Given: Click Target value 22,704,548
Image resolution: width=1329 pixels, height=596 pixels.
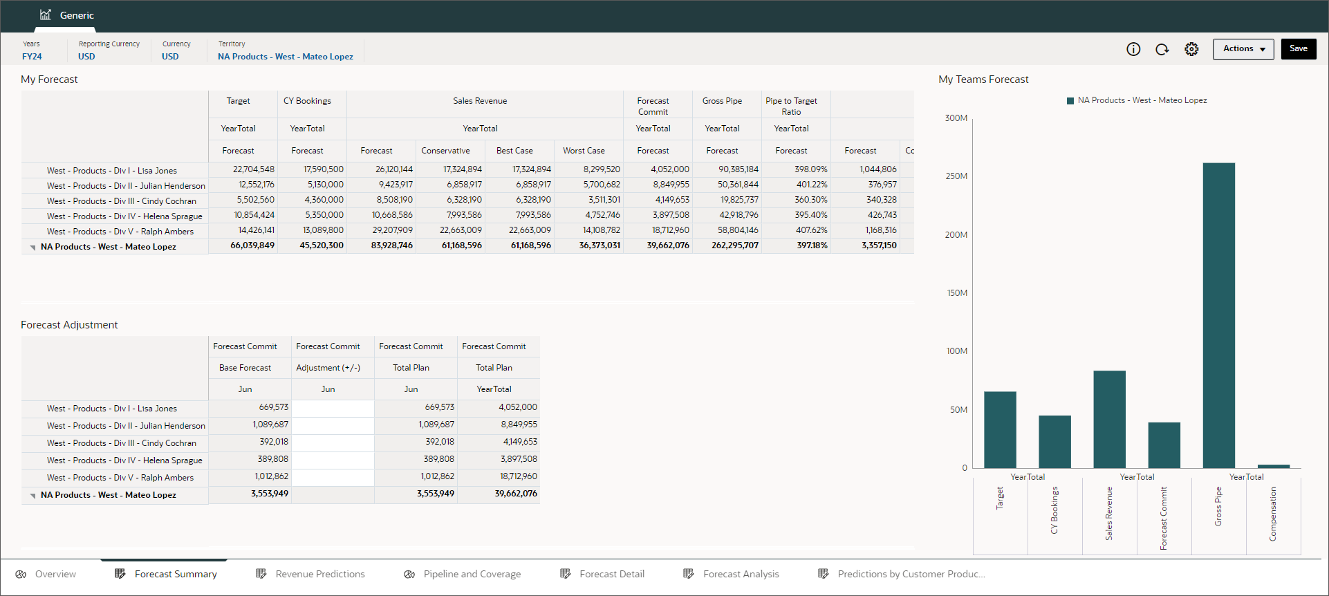Looking at the screenshot, I should pos(253,169).
